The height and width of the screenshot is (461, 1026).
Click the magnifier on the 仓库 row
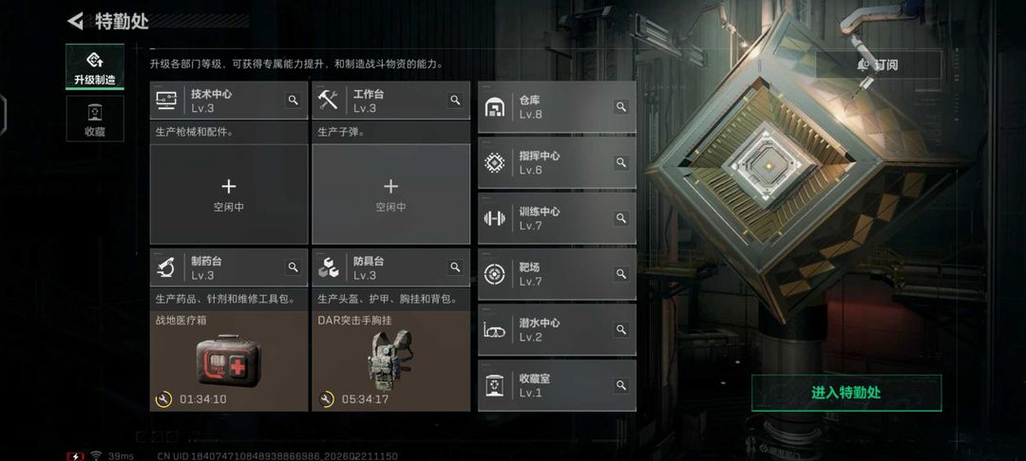(x=621, y=106)
